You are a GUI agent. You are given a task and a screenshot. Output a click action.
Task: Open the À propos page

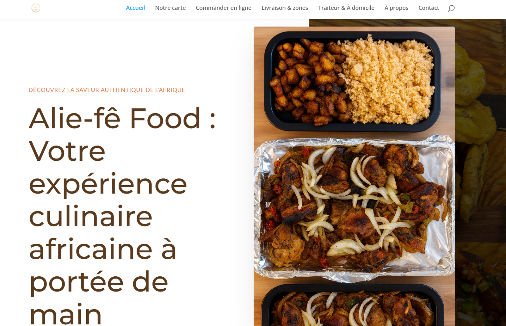tap(396, 8)
